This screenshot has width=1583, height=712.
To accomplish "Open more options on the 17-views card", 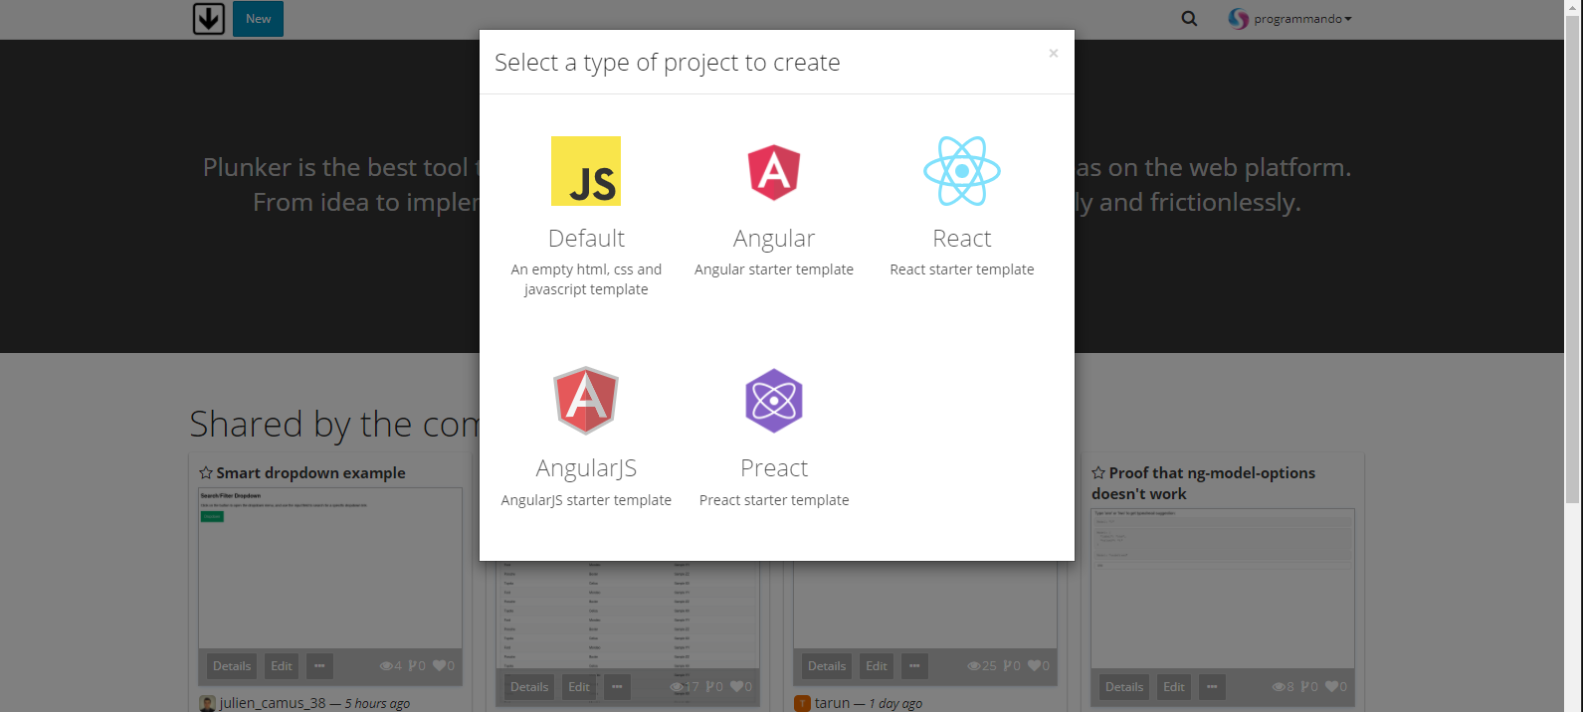I will 617,687.
